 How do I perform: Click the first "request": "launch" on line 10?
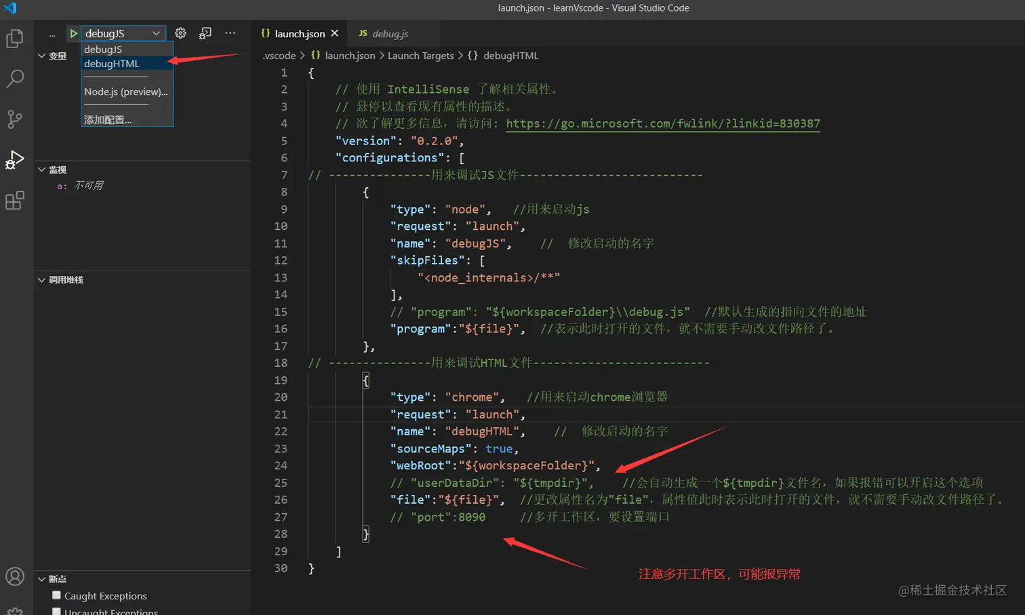click(x=458, y=226)
